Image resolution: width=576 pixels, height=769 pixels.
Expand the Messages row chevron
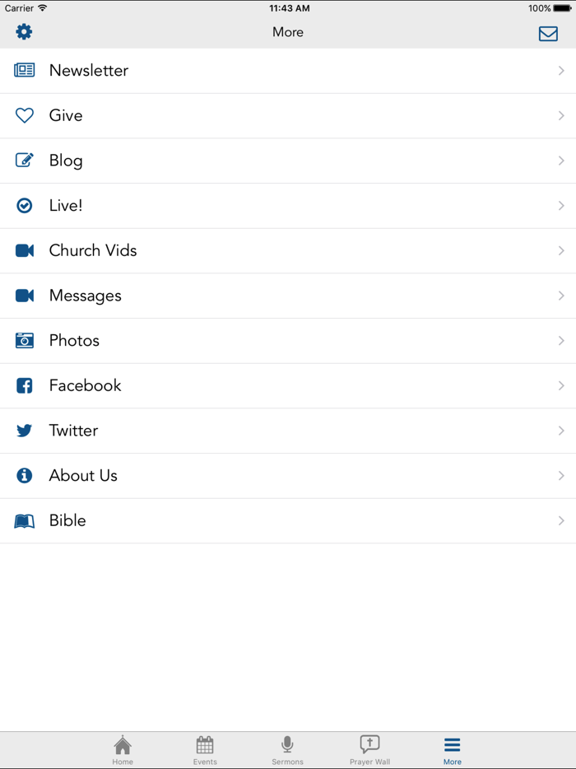pyautogui.click(x=561, y=296)
